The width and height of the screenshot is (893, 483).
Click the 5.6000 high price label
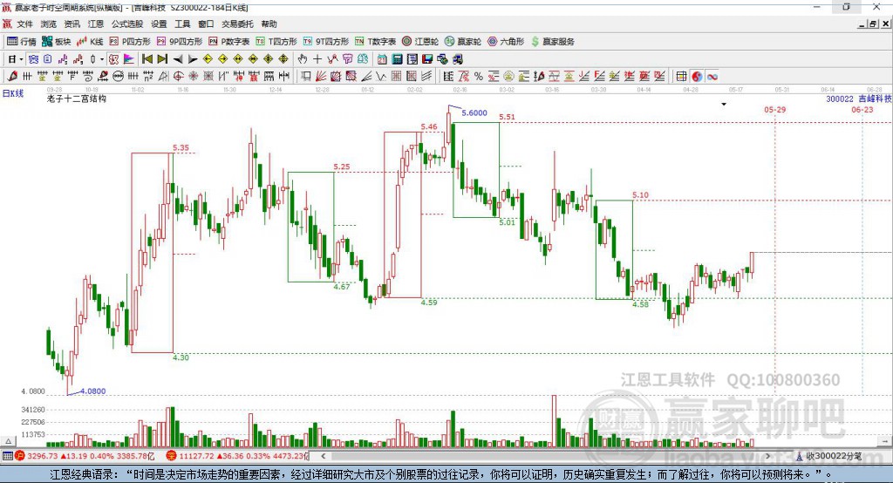(x=474, y=112)
